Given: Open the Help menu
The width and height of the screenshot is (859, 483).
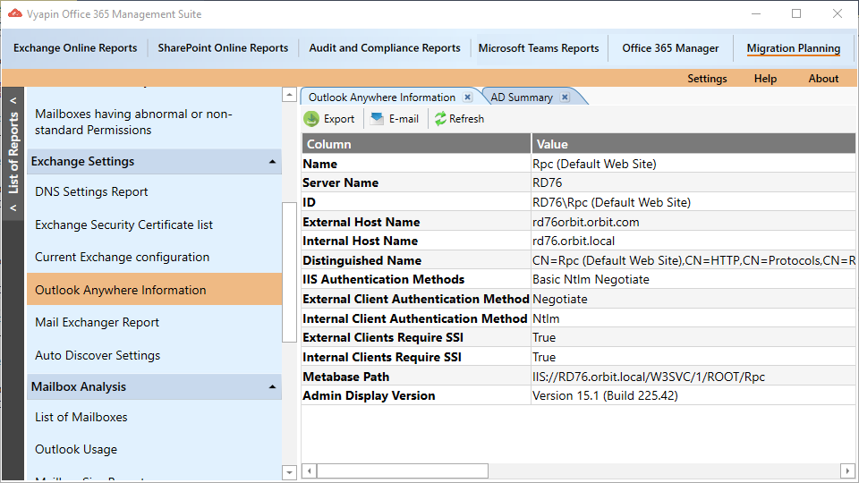Looking at the screenshot, I should pyautogui.click(x=765, y=79).
